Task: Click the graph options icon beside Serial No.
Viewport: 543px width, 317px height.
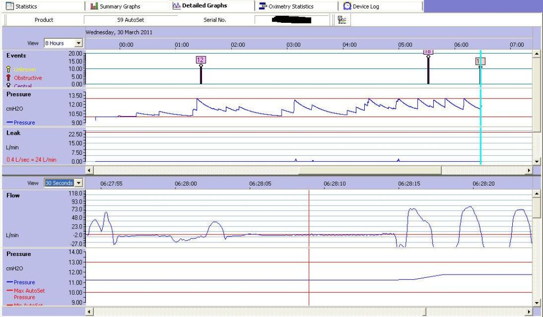Action: (342, 20)
